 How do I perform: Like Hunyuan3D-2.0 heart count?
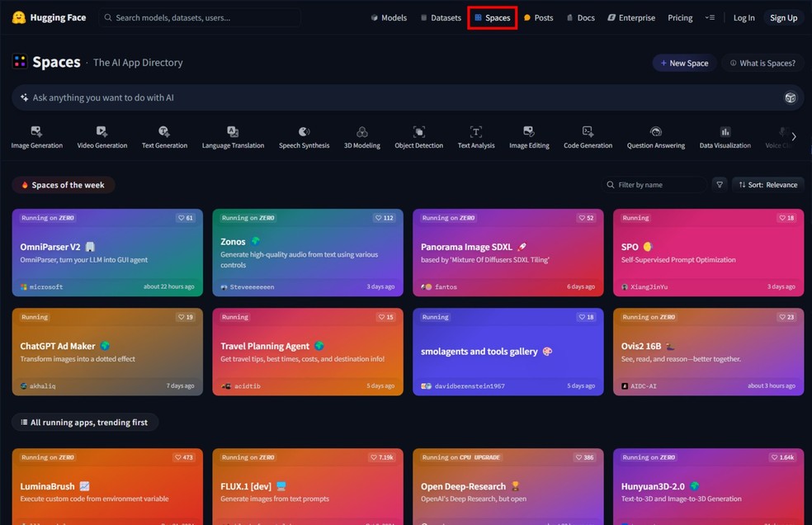tap(782, 457)
